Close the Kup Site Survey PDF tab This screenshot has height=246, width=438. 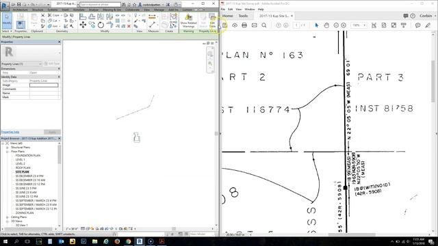pos(292,16)
